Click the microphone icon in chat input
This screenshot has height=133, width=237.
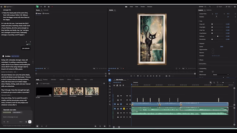click(26, 122)
